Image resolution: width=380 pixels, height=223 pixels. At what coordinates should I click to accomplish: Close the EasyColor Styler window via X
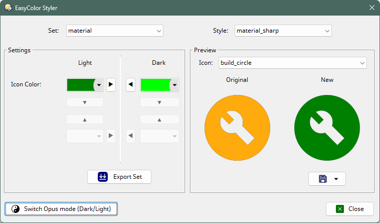pos(372,8)
